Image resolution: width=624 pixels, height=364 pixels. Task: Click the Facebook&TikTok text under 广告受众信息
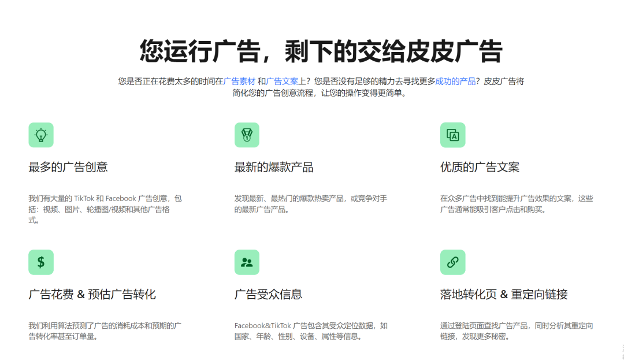coord(262,325)
